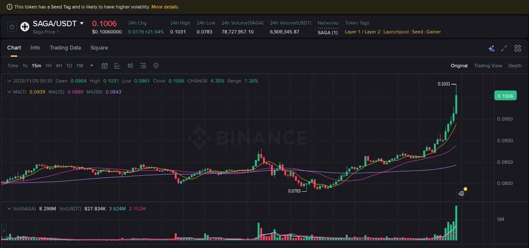Switch to the Trading Data tab
Screen dimensions: 529x248
coord(65,48)
